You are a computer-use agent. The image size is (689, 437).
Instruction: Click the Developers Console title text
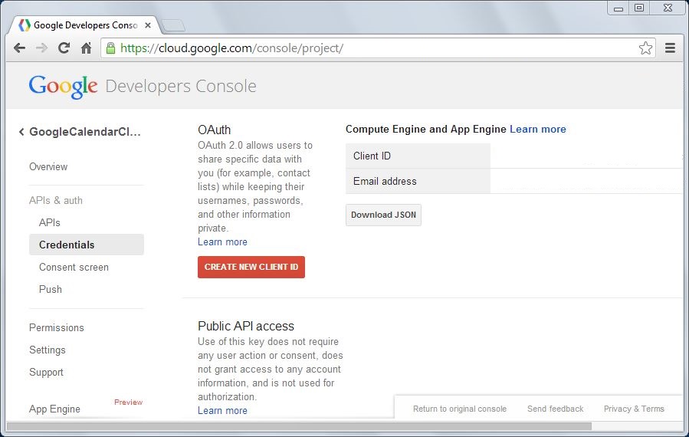(x=181, y=86)
